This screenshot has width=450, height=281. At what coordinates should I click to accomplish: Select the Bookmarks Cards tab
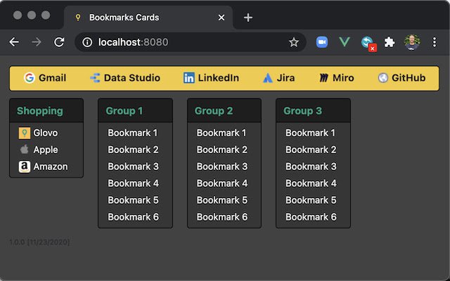tap(148, 18)
